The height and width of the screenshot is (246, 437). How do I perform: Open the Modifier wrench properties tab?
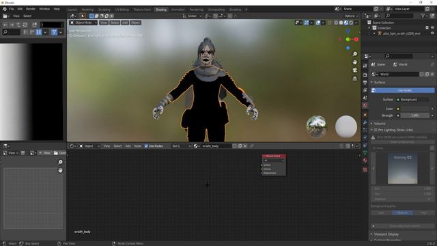coord(365,122)
